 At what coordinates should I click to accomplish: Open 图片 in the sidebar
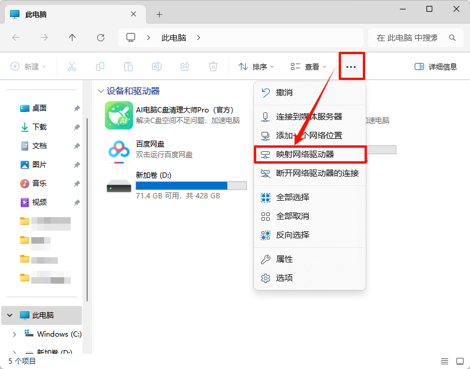coord(39,165)
